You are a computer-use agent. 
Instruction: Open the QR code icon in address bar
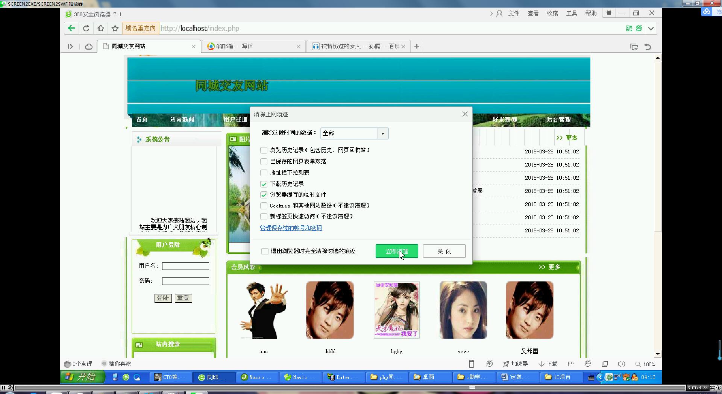pos(629,28)
